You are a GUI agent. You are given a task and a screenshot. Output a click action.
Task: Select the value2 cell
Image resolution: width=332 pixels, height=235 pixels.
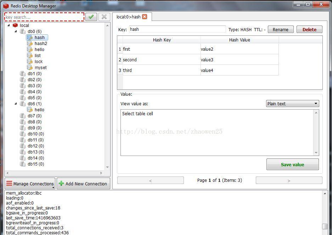[240, 49]
